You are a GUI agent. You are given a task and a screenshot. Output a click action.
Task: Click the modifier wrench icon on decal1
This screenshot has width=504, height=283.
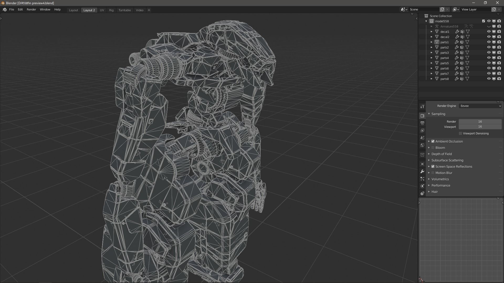tap(457, 32)
